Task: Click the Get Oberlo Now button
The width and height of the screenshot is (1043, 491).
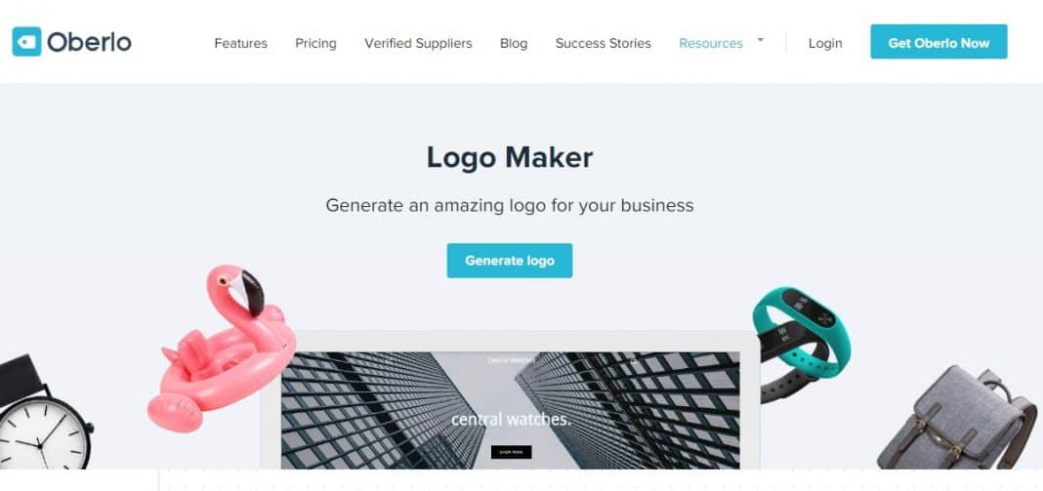Action: 939,42
